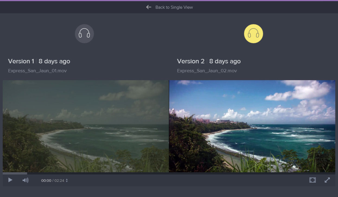Click filename Express_San_Jaun_01.mov
338x197 pixels.
(37, 71)
